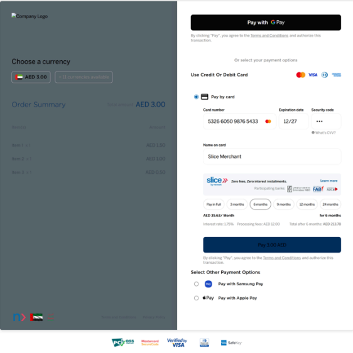Click the 'Pay with Apple Pay' label
Image resolution: width=353 pixels, height=353 pixels.
(x=237, y=298)
